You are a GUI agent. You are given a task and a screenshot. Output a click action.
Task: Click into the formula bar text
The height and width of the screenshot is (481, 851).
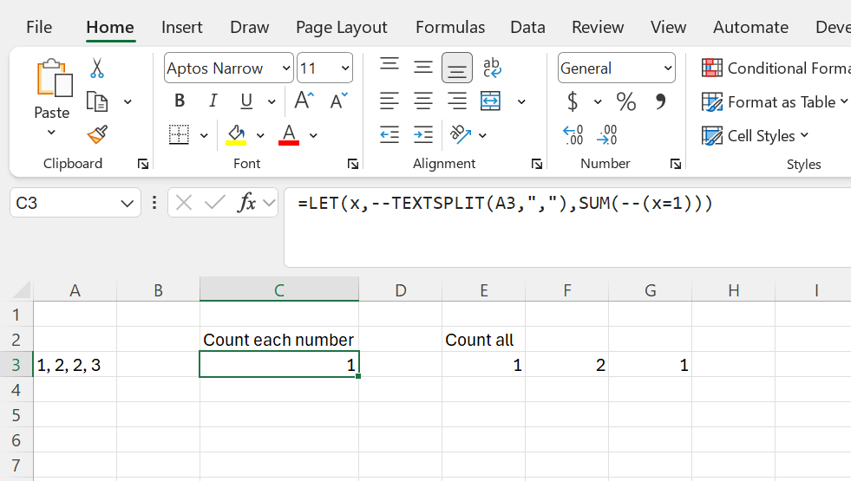point(505,204)
